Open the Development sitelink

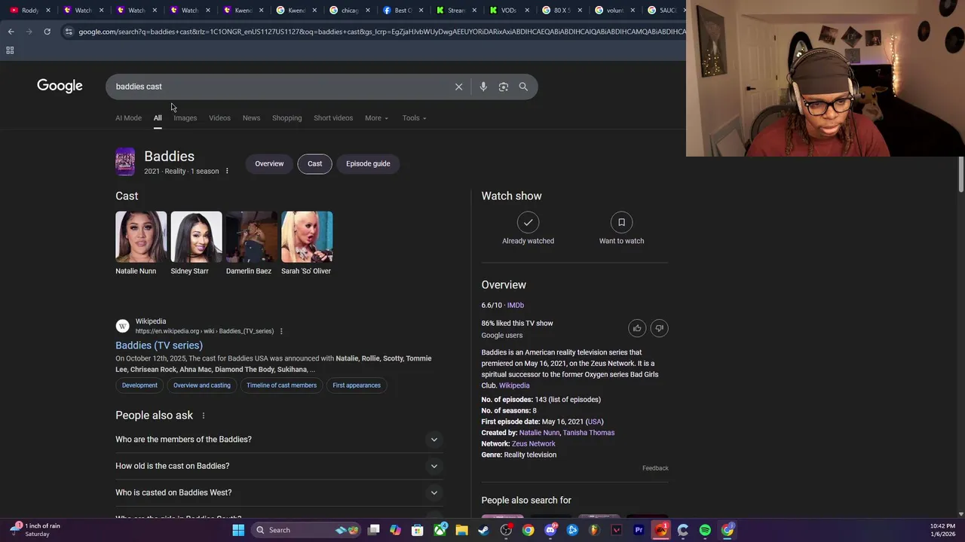pos(139,385)
